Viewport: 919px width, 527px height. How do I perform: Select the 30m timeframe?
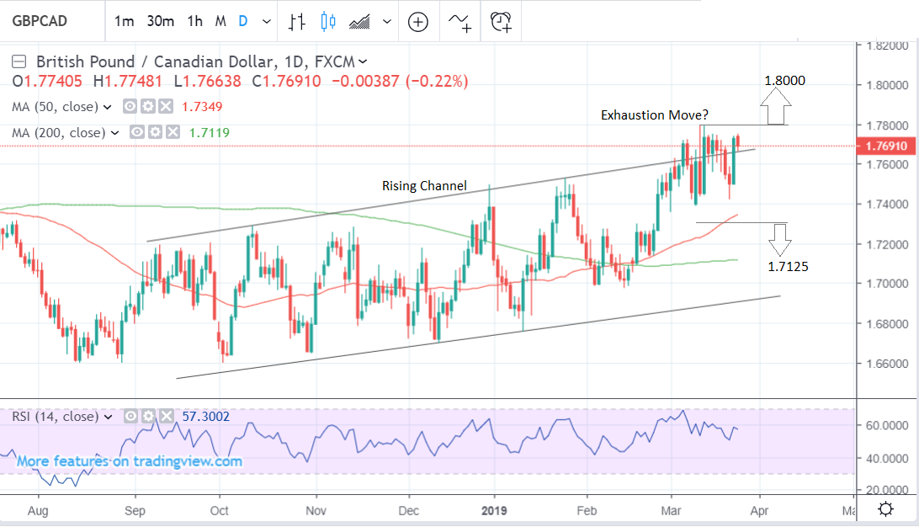click(159, 22)
